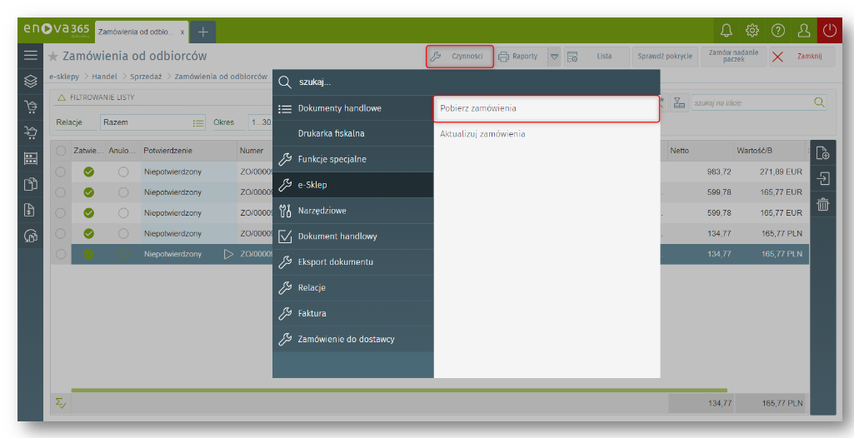Screen dimensions: 854x438
Task: Select Pobierz zamówienia menu entry
Action: coord(547,109)
